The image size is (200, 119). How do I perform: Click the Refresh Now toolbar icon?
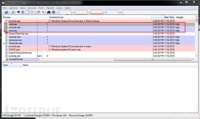click(12, 12)
